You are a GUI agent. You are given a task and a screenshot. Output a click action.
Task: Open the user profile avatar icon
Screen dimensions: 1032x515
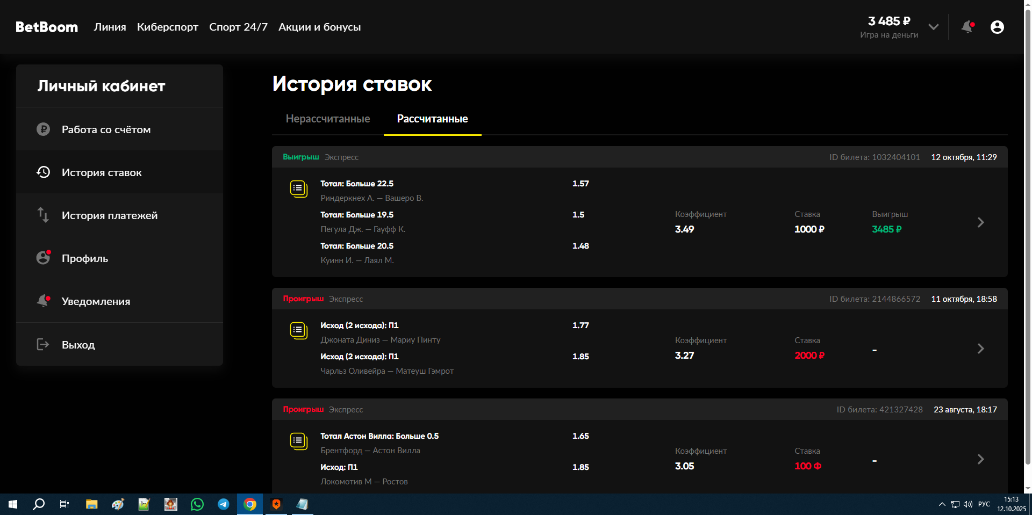pyautogui.click(x=997, y=27)
